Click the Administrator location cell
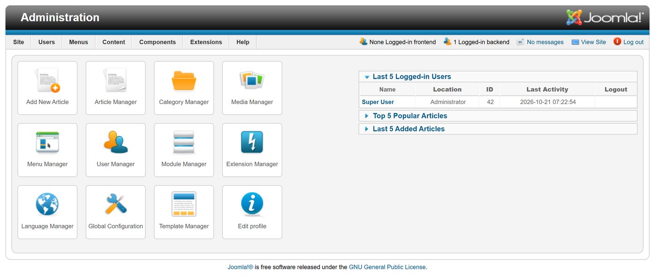The height and width of the screenshot is (280, 655). coord(448,102)
